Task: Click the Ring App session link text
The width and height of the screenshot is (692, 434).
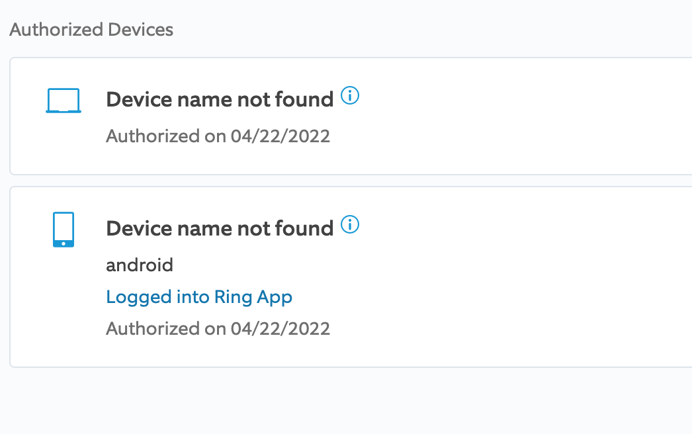Action: 198,296
